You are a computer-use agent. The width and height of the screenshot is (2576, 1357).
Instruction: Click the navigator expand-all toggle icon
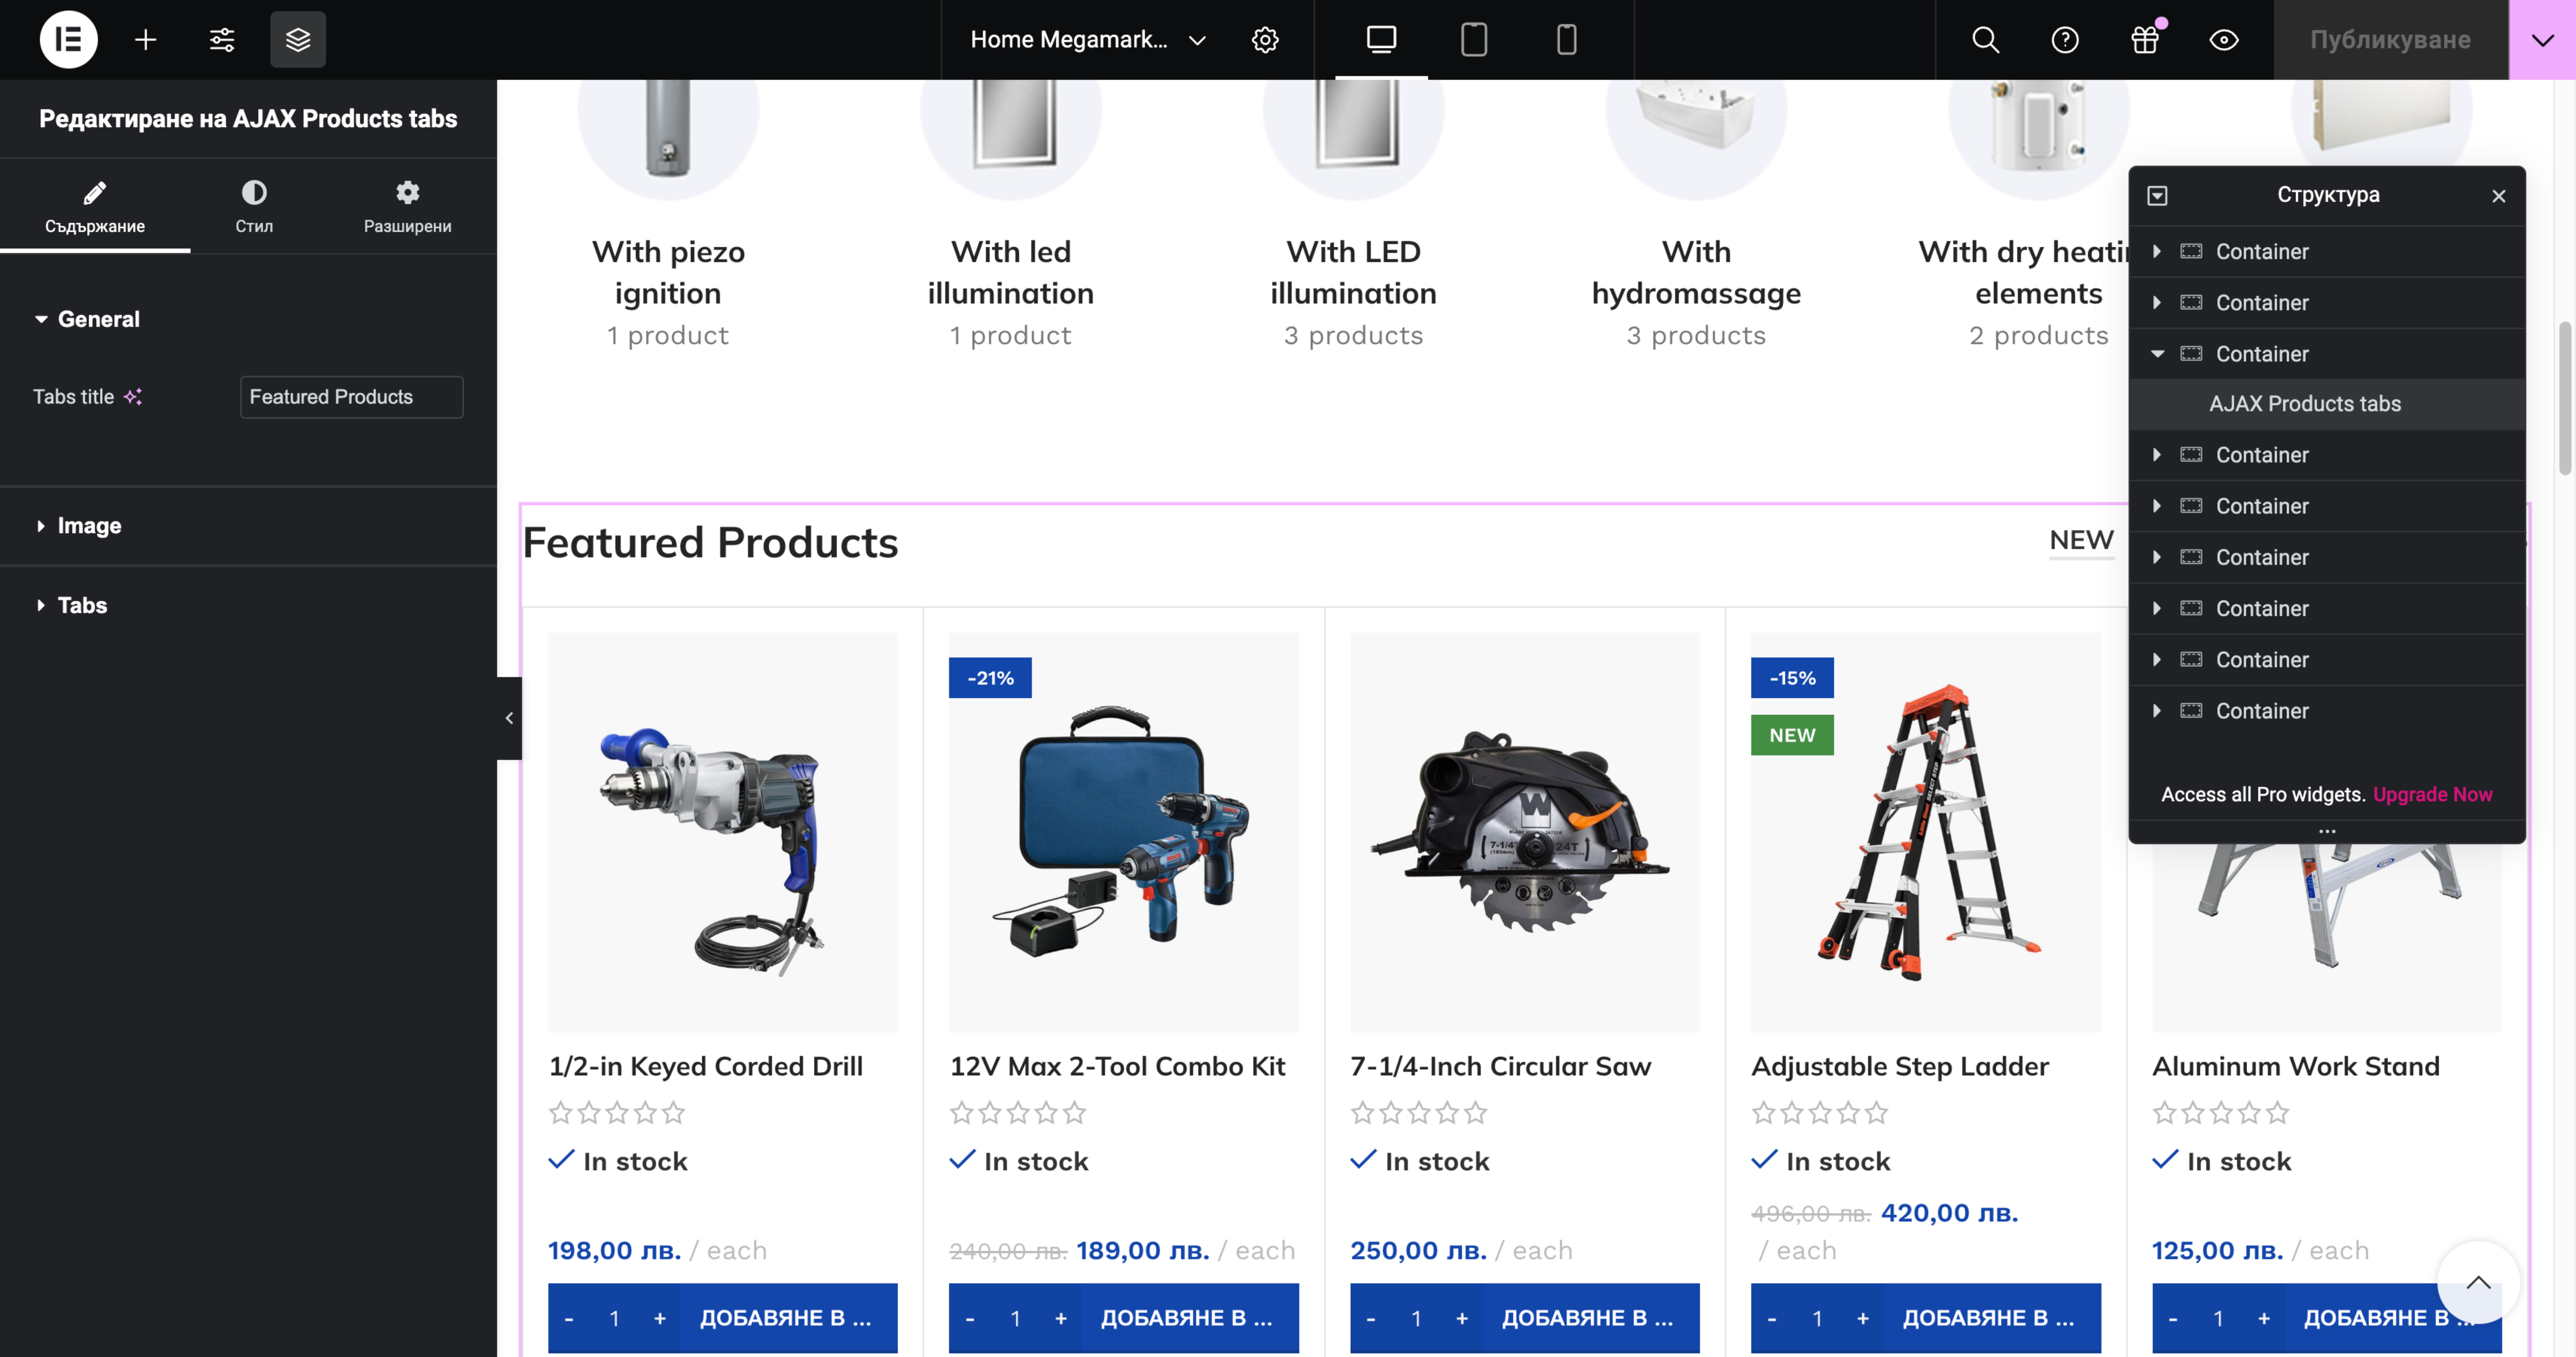(x=2157, y=196)
